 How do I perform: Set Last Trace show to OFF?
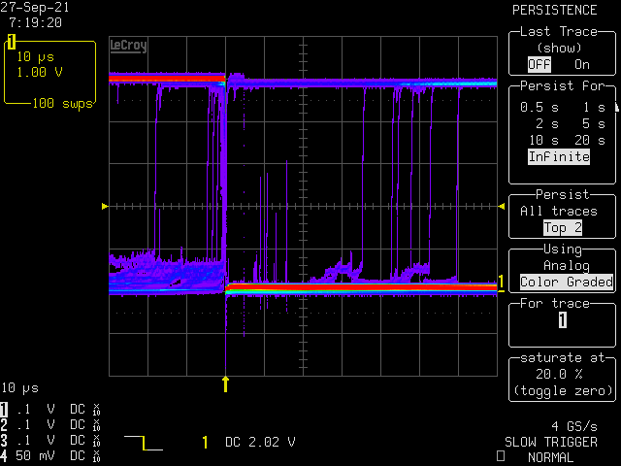[x=538, y=64]
